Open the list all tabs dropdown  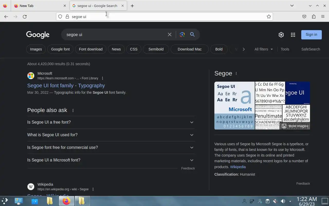point(292,6)
